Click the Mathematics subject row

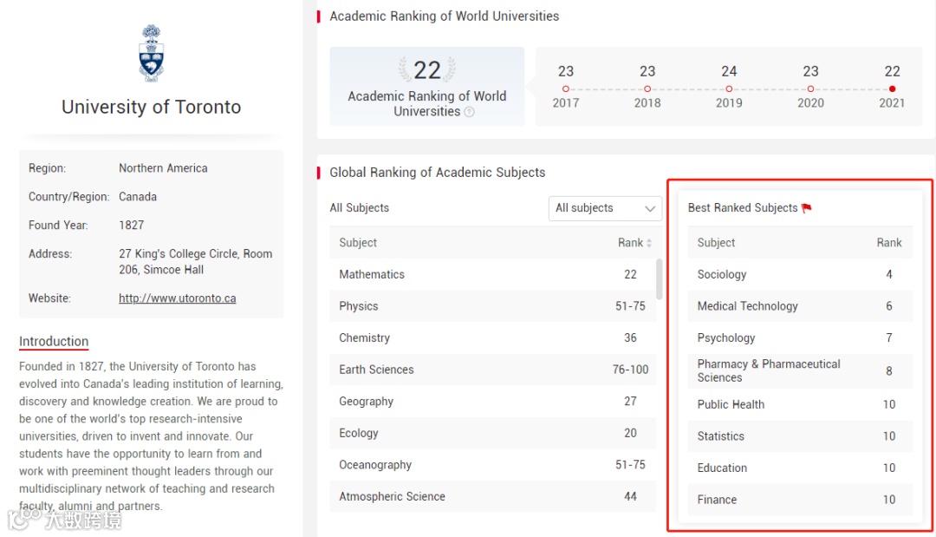[492, 274]
